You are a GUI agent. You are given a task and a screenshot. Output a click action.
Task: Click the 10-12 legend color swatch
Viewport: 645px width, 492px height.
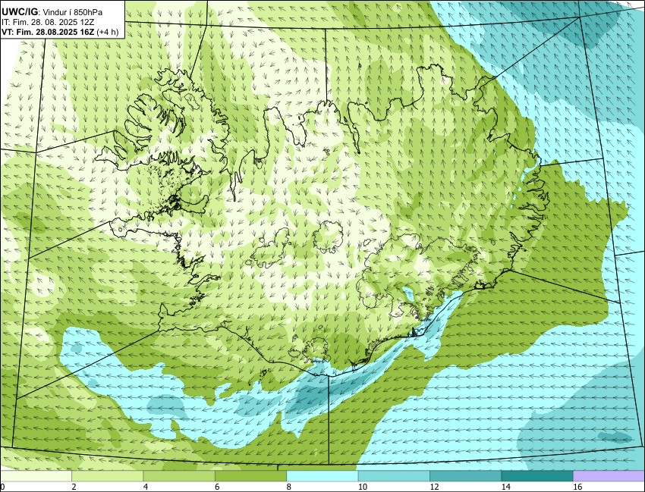(x=394, y=476)
